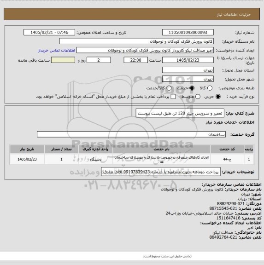The height and width of the screenshot is (265, 264).
Task: Click the delivery province field تهران
Action: coord(188,70)
